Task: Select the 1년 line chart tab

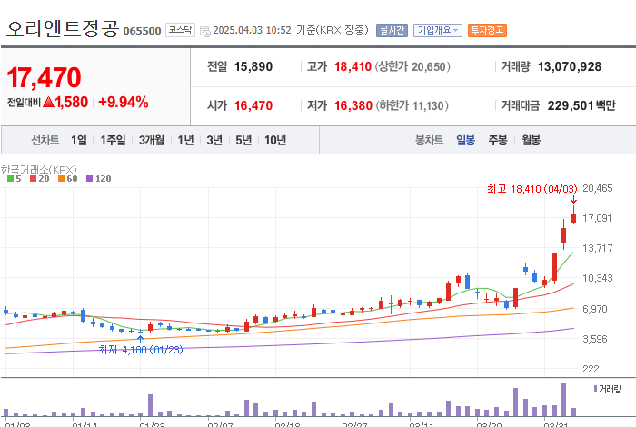Action: (185, 140)
